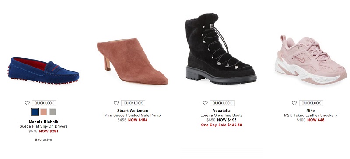This screenshot has height=159, width=350.
Task: Open Suede Flat Slip-On Drivers product link
Action: pyautogui.click(x=43, y=126)
